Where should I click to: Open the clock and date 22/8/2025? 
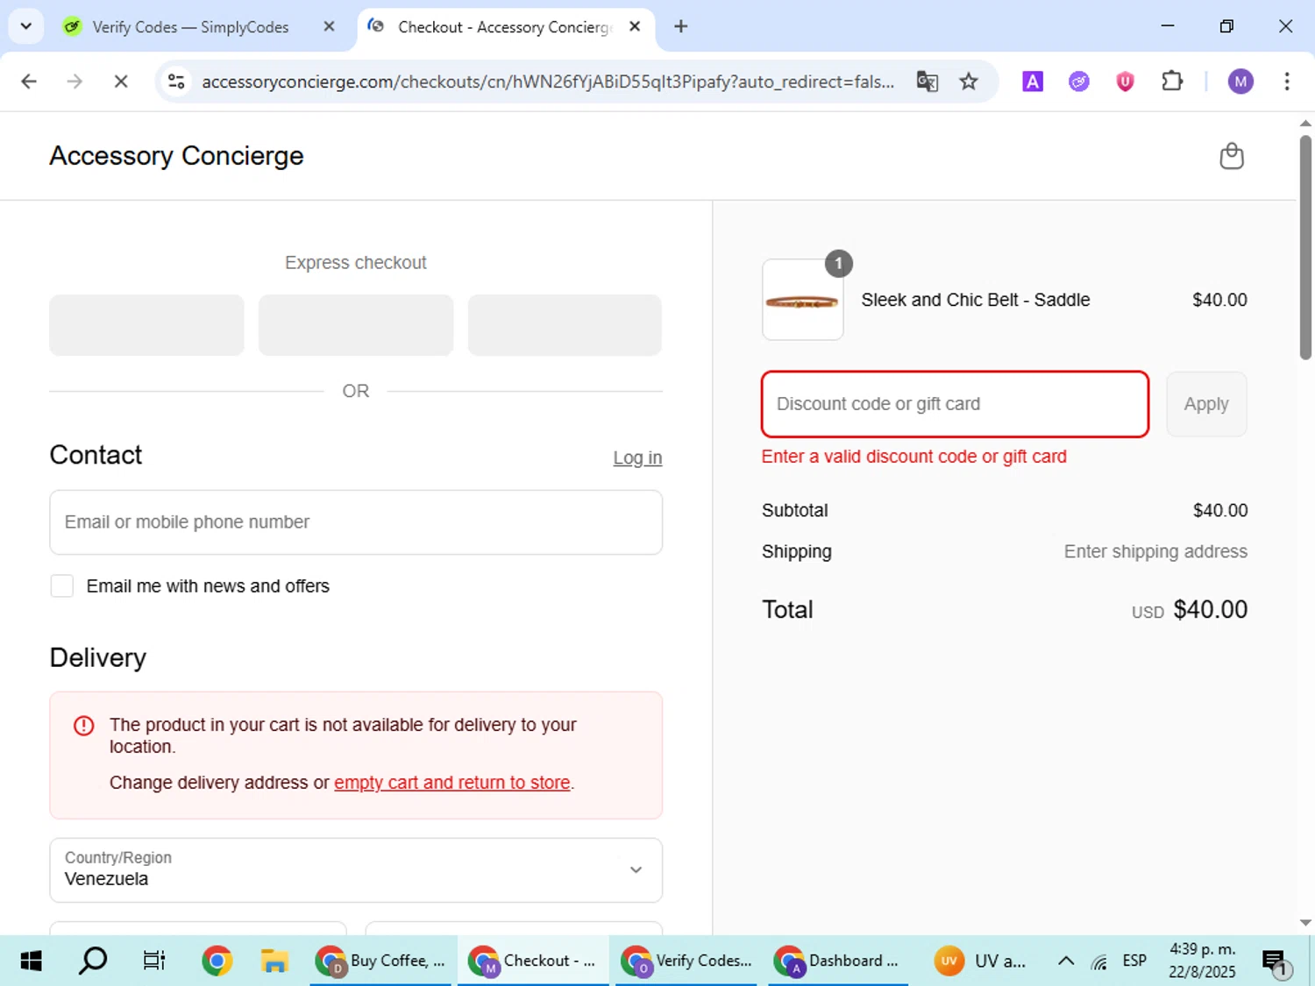1202,961
